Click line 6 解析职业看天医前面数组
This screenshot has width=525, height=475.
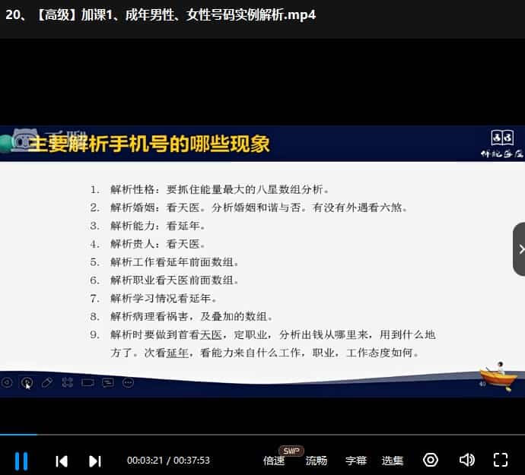[x=174, y=280]
